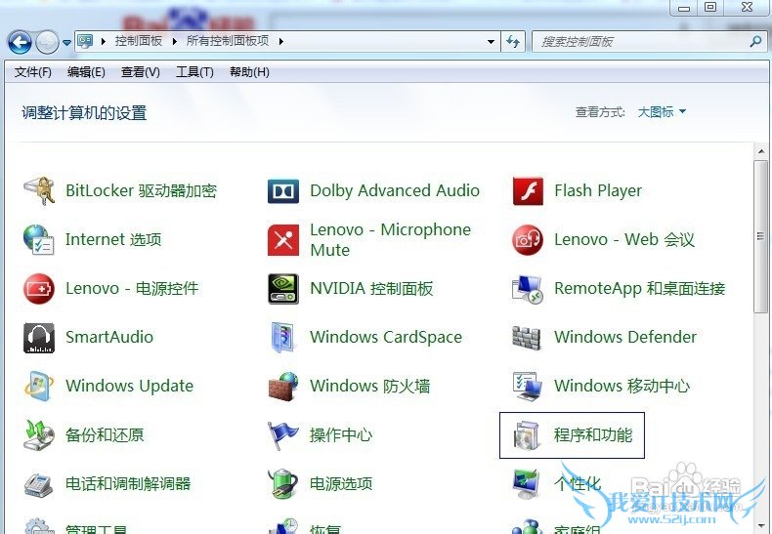Click the vertical scrollbar thumb
The width and height of the screenshot is (772, 534).
click(760, 236)
